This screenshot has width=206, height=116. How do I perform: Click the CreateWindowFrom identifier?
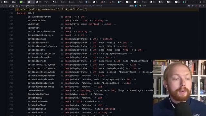coord(38,94)
